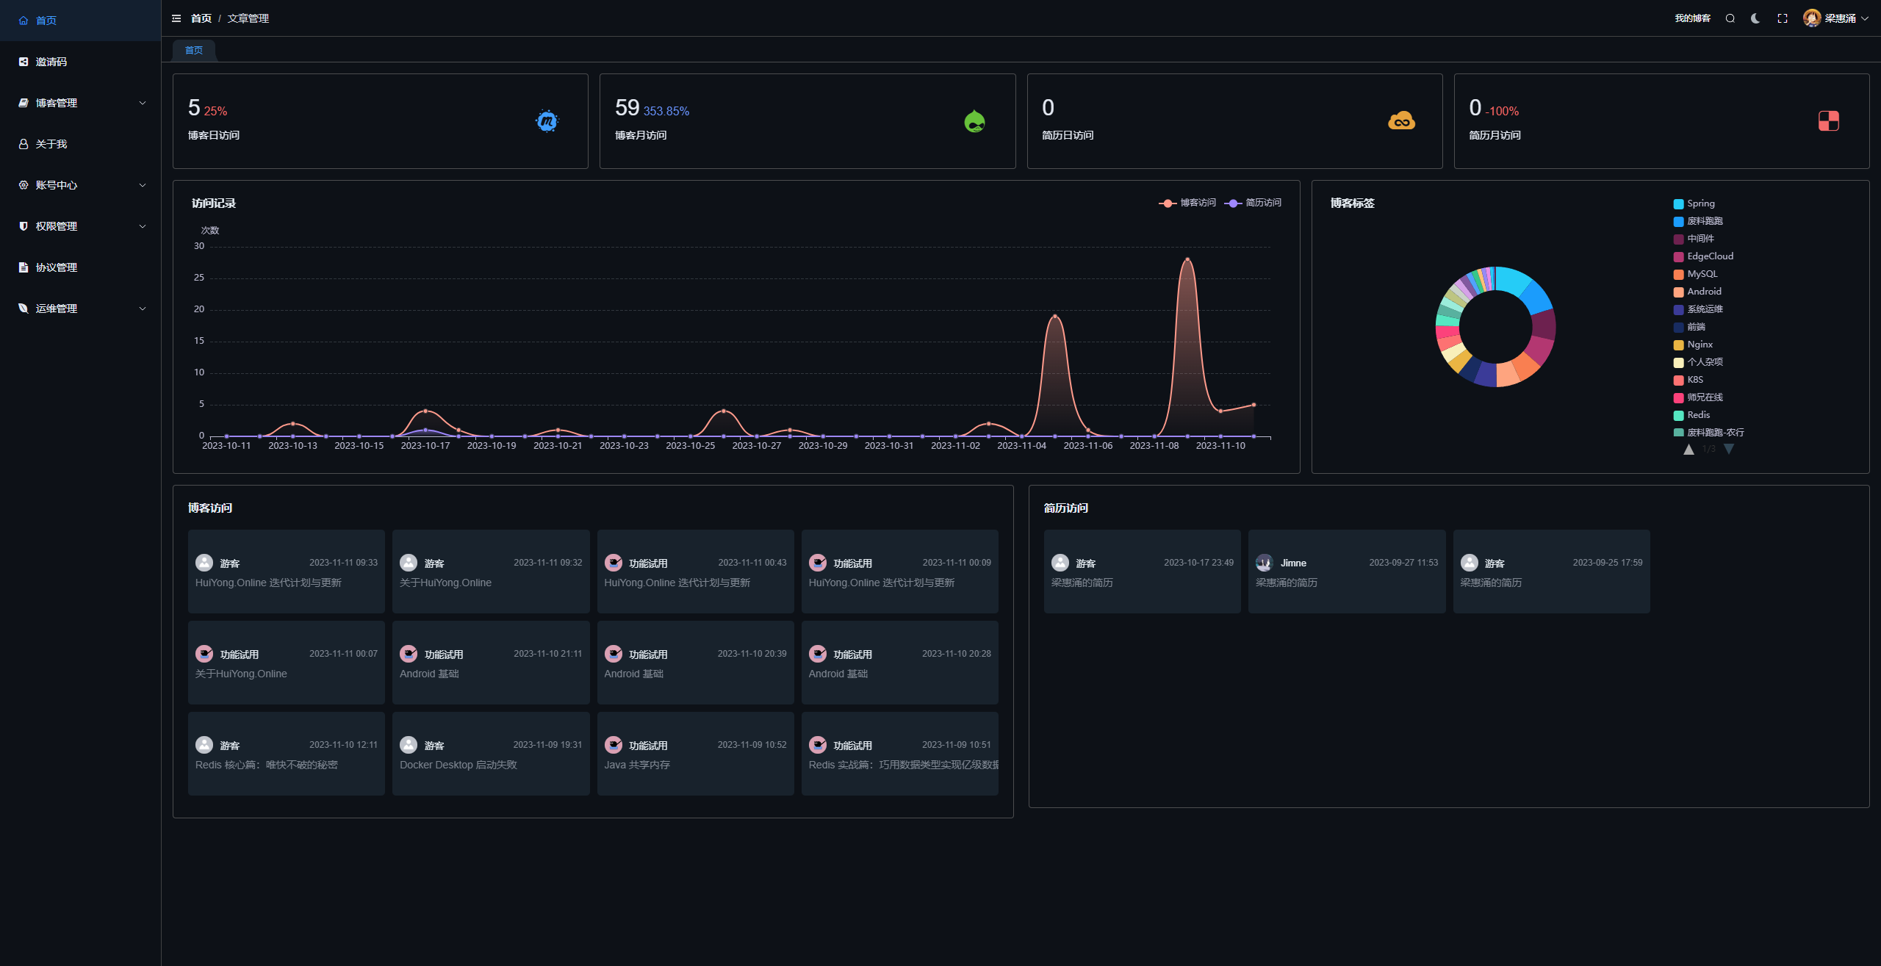Viewport: 1881px width, 966px height.
Task: Click the red resume monthly visits icon
Action: click(x=1828, y=121)
